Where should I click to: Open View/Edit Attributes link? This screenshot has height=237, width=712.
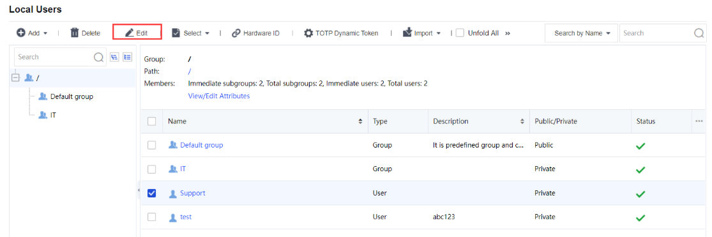point(219,96)
